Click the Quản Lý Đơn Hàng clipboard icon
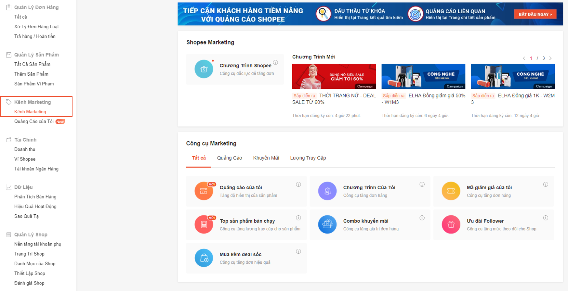The height and width of the screenshot is (291, 568). pyautogui.click(x=9, y=7)
